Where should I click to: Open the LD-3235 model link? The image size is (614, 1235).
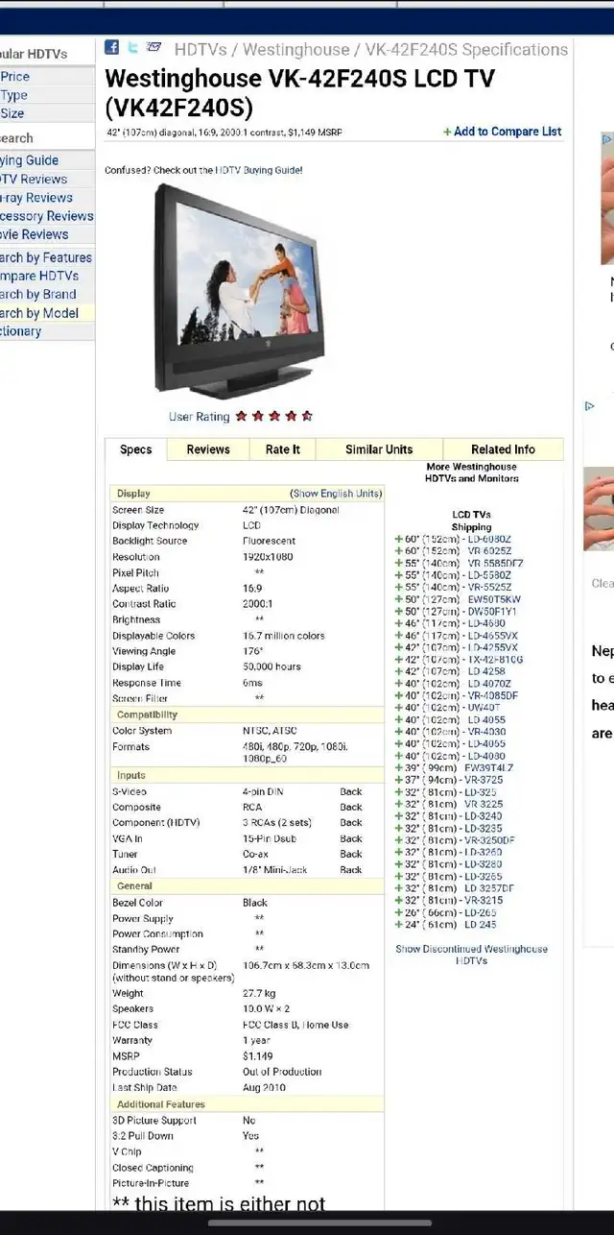484,829
